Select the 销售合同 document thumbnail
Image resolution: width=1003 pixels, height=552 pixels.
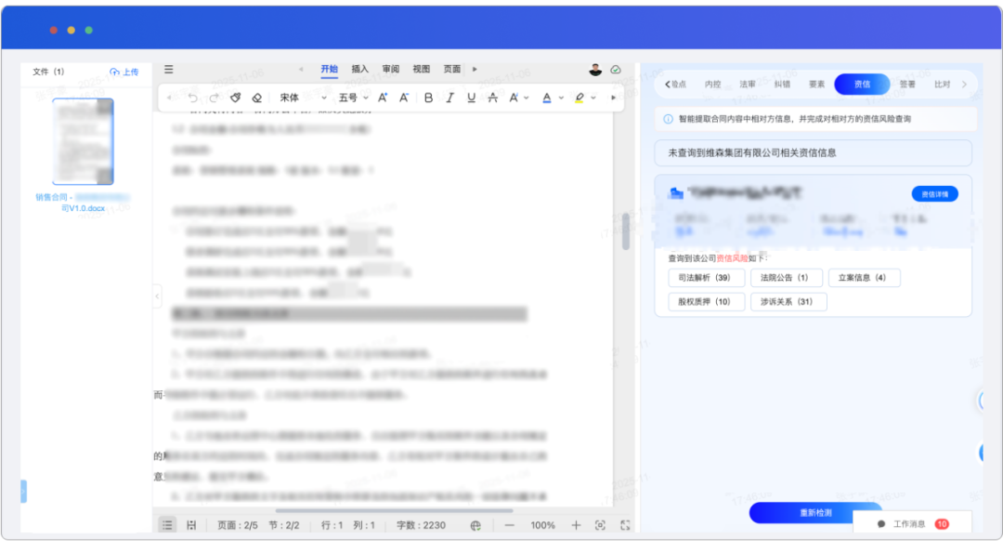coord(84,141)
